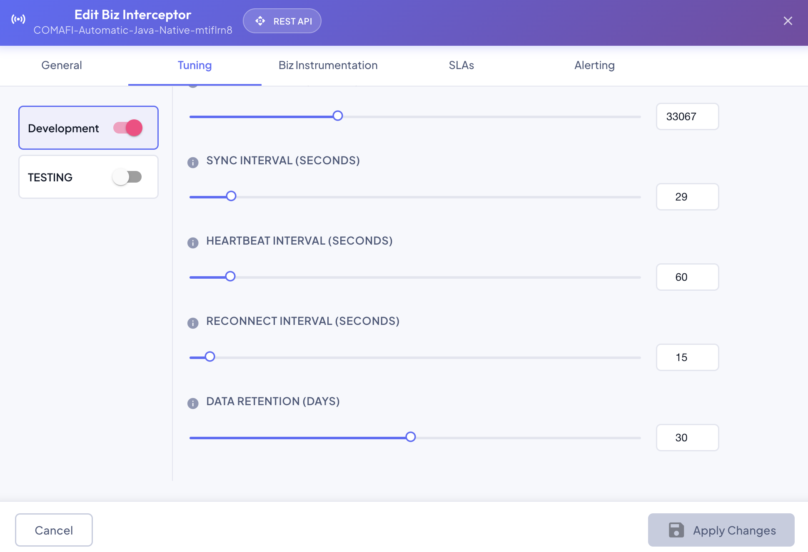Screen dimensions: 808x552
Task: Click the Heartbeat Interval slider handle
Action: click(x=230, y=276)
